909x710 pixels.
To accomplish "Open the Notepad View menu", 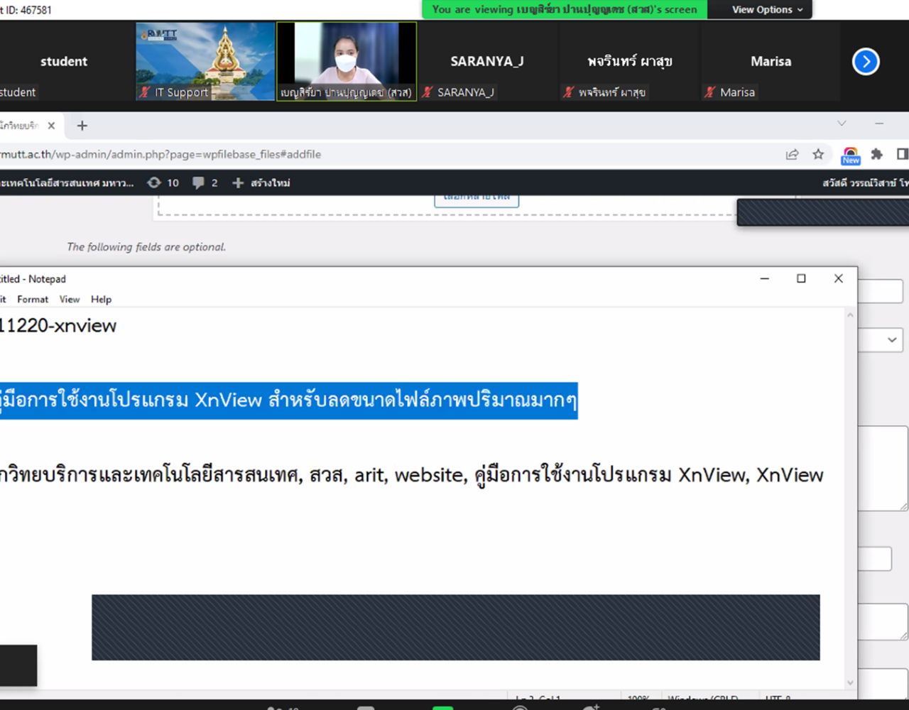I will (x=70, y=300).
